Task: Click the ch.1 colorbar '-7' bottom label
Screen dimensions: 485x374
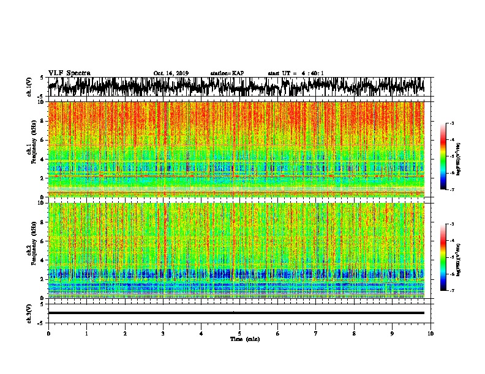Action: (x=451, y=189)
